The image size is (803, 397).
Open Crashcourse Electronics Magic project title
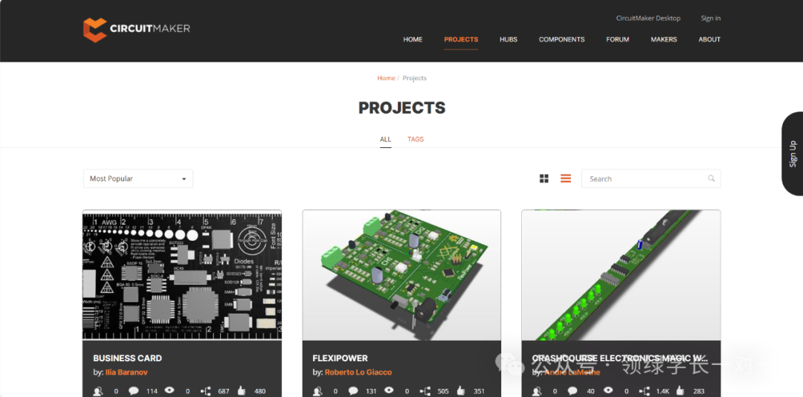coord(619,358)
